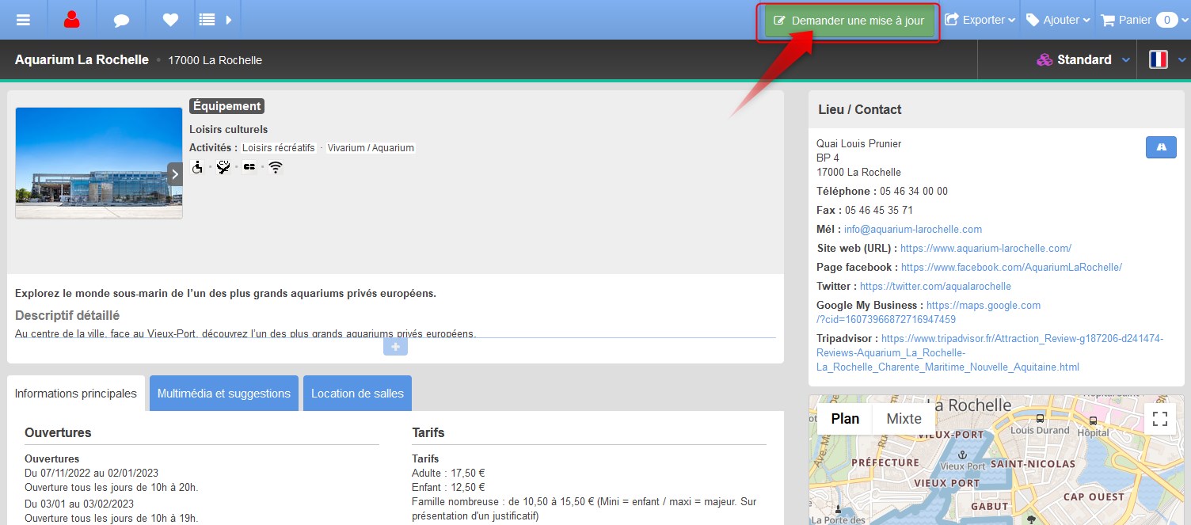Screen dimensions: 1191x525
Task: Click the French flag language icon
Action: tap(1158, 59)
